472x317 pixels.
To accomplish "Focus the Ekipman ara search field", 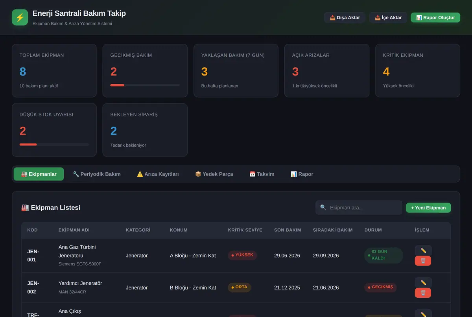I will tap(359, 208).
